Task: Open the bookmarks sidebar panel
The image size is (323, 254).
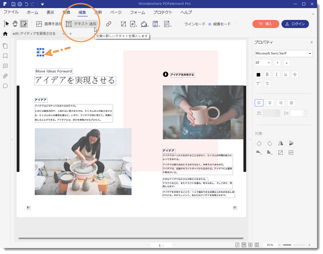Action: pyautogui.click(x=6, y=56)
